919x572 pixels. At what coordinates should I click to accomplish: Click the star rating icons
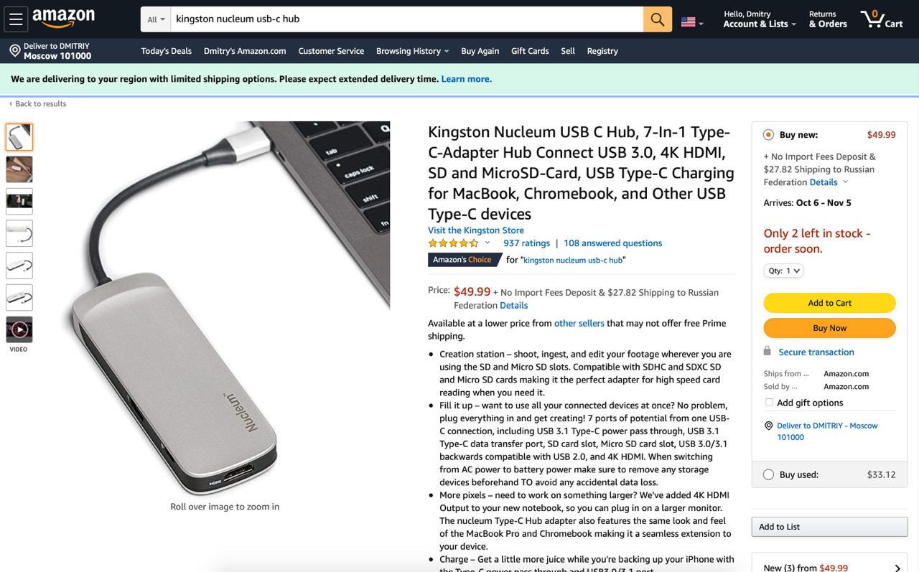tap(453, 243)
